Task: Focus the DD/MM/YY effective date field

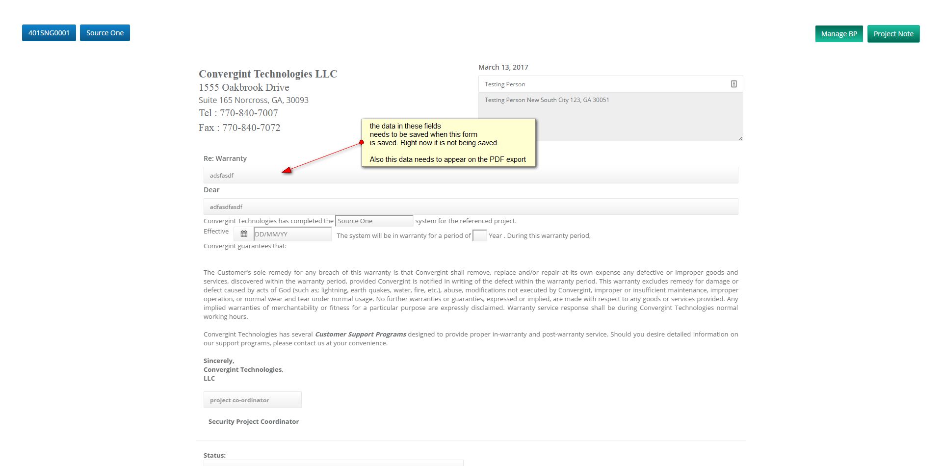Action: pyautogui.click(x=293, y=234)
